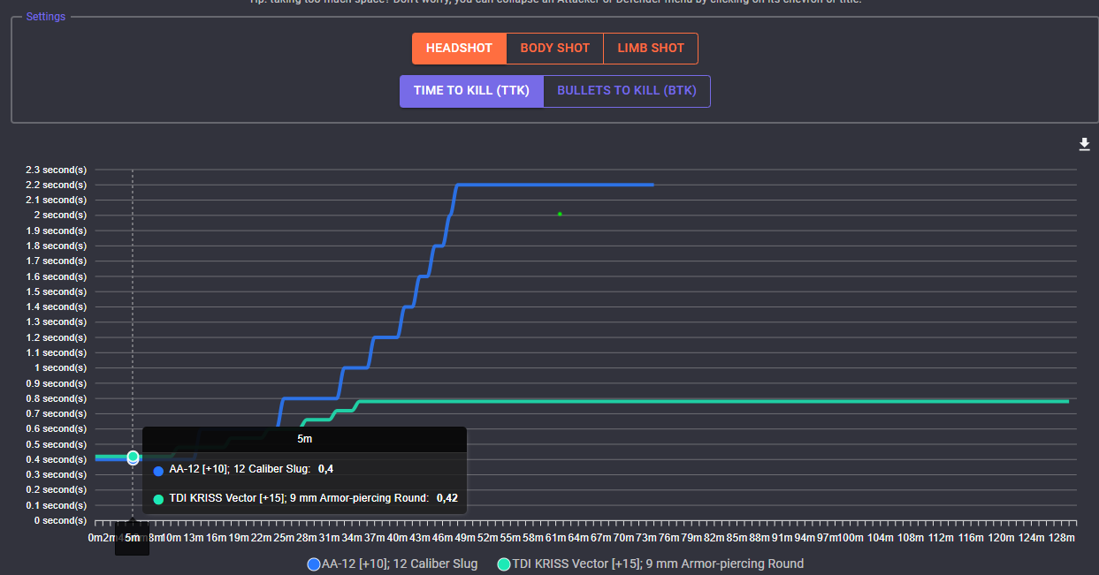
Task: Toggle the AA-12 12 Caliber Slug legend label
Action: pos(400,564)
